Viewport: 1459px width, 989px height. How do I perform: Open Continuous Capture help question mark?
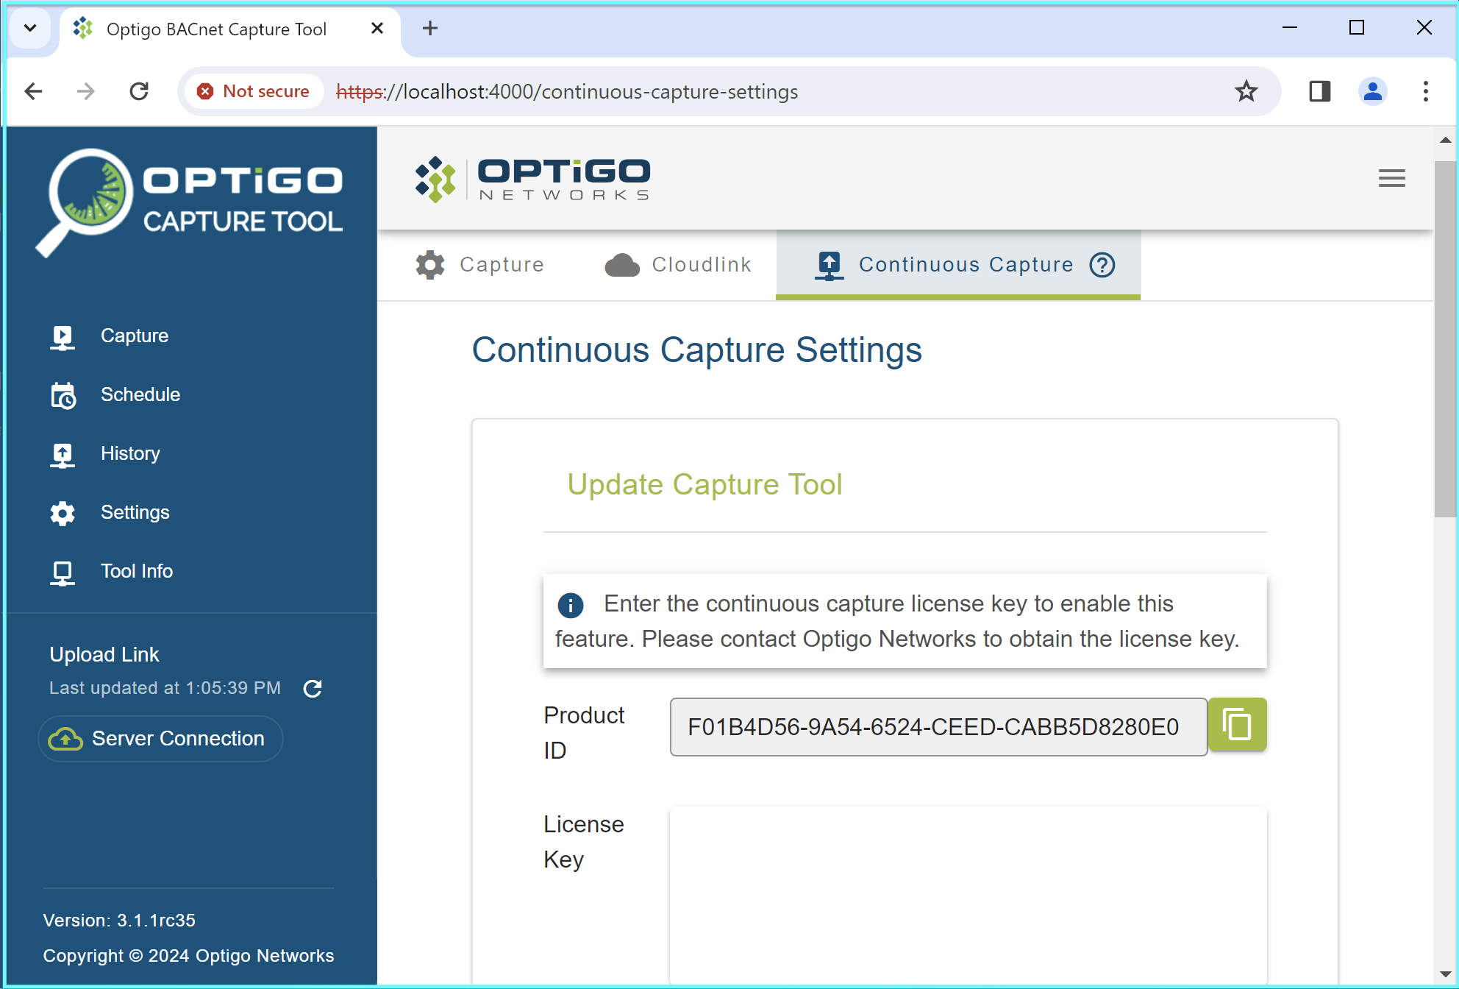[x=1102, y=265]
